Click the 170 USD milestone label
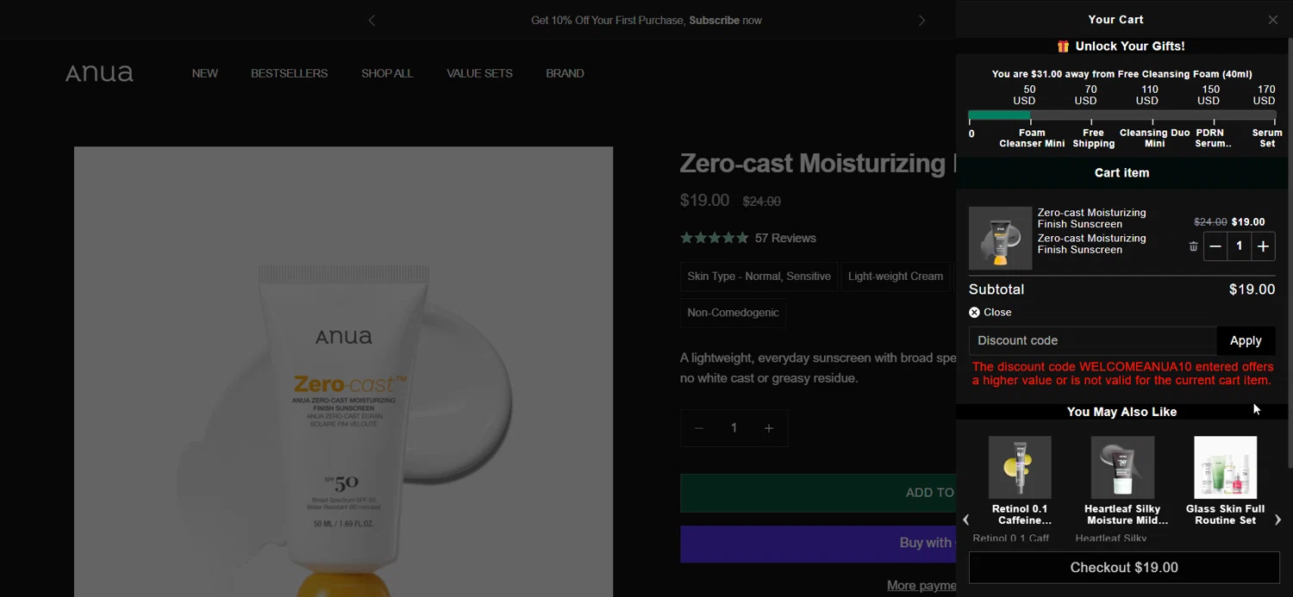 click(x=1265, y=95)
